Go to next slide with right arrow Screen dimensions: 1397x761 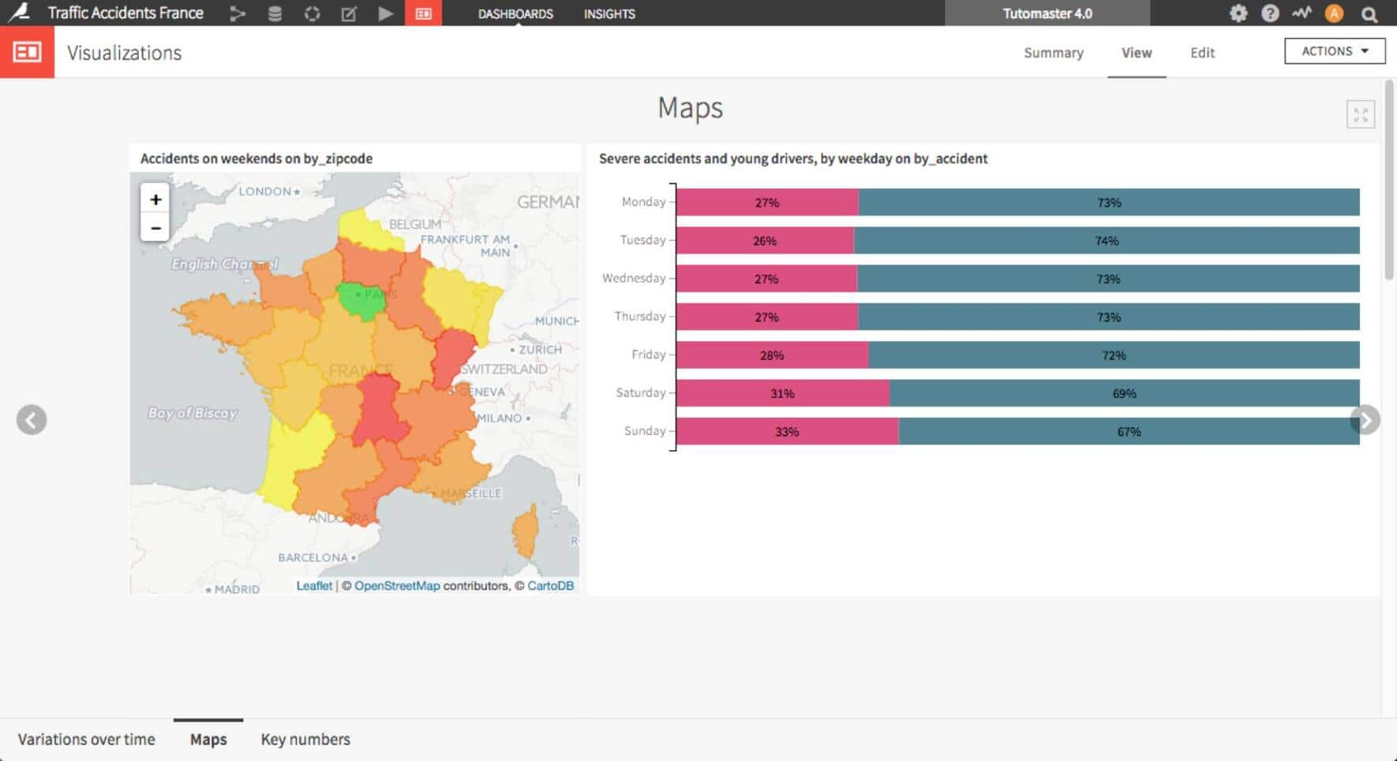tap(1365, 420)
